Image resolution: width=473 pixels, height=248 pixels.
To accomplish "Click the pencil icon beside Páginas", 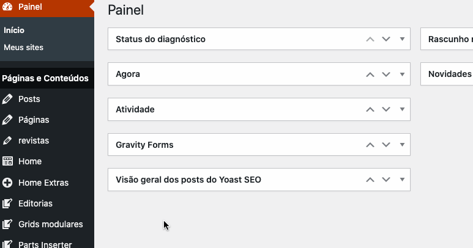I will pos(7,120).
